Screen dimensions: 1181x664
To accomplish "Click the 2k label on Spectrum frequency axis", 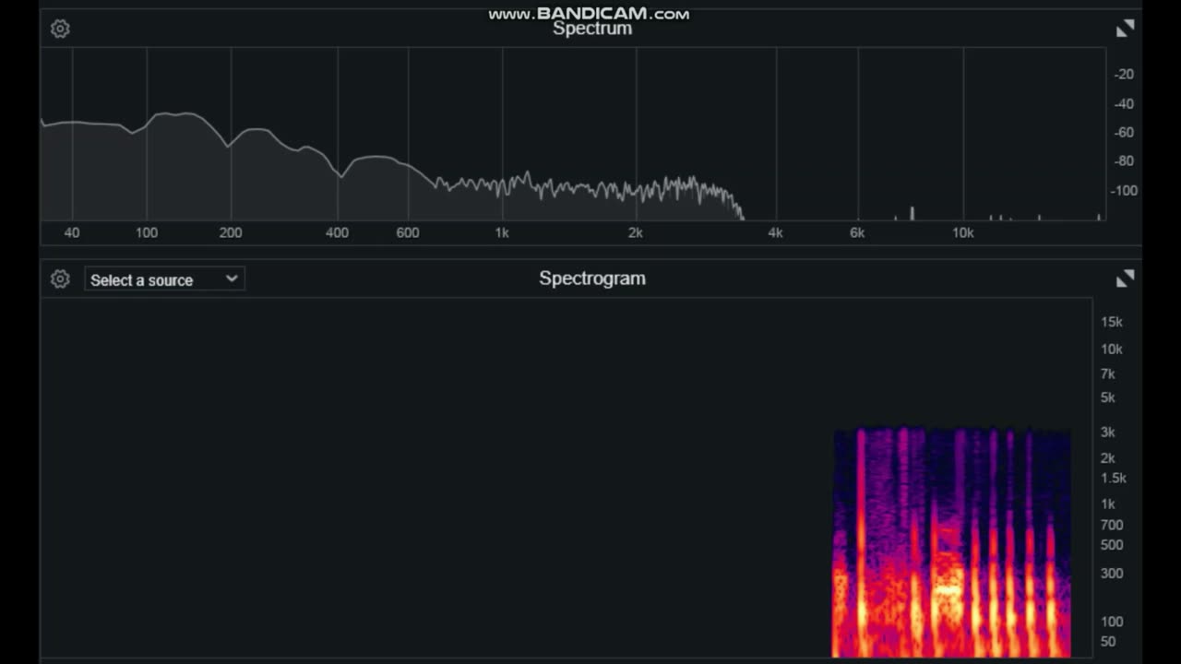I will click(636, 233).
